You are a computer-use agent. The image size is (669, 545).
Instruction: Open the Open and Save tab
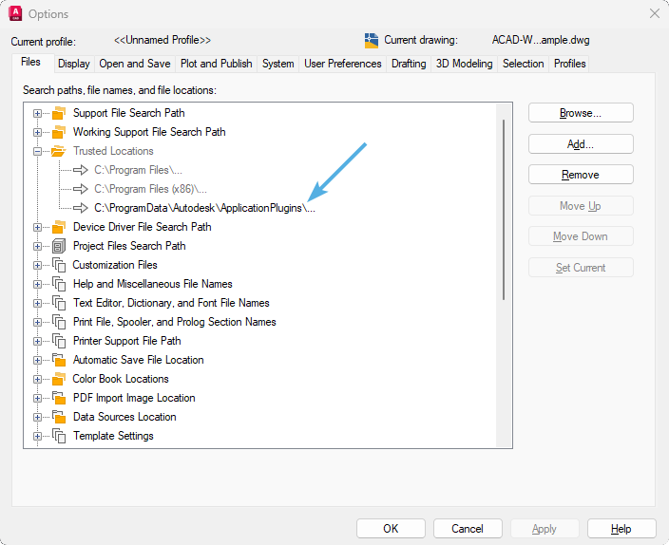(x=135, y=64)
